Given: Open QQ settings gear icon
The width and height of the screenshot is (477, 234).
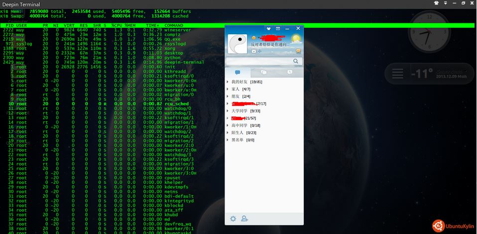Looking at the screenshot, I should coord(233,219).
